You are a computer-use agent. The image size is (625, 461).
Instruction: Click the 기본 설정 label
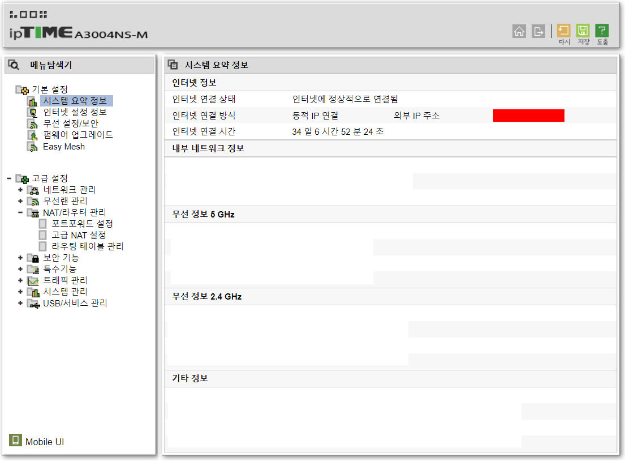click(x=50, y=89)
